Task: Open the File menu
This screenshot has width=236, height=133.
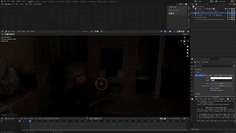Action: tap(5, 1)
